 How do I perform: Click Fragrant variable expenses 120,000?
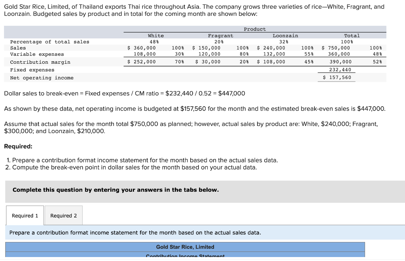coord(210,54)
